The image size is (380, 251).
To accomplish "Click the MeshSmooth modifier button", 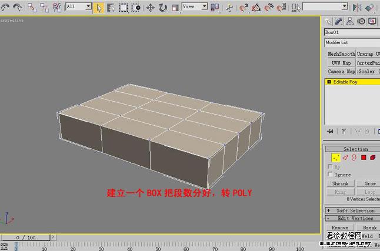I will click(x=341, y=54).
